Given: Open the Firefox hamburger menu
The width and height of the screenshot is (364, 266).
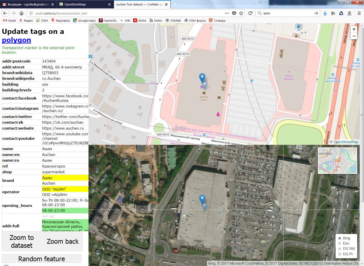Looking at the screenshot, I should (359, 13).
